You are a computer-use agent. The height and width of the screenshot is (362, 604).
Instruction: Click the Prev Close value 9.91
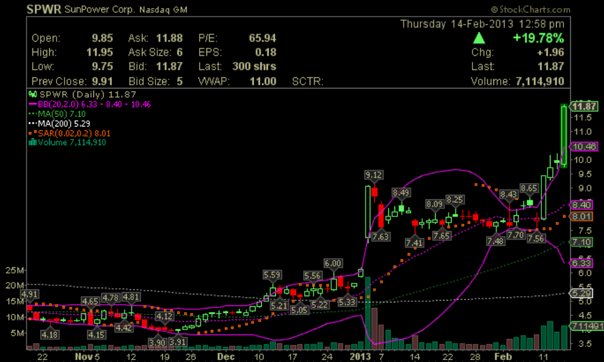pyautogui.click(x=102, y=81)
